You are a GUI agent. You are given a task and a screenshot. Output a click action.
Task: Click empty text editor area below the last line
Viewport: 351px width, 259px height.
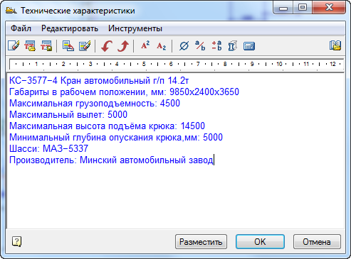click(176, 197)
